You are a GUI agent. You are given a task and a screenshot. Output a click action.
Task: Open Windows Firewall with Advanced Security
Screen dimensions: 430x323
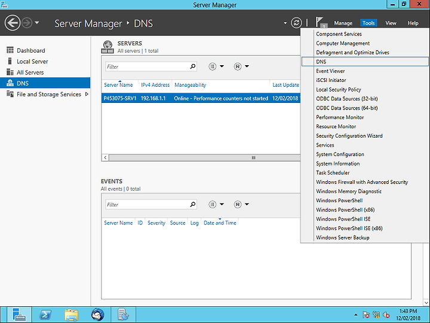click(365, 182)
